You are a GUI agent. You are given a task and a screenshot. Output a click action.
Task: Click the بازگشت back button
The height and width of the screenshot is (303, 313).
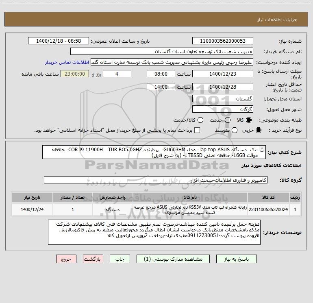point(93,259)
